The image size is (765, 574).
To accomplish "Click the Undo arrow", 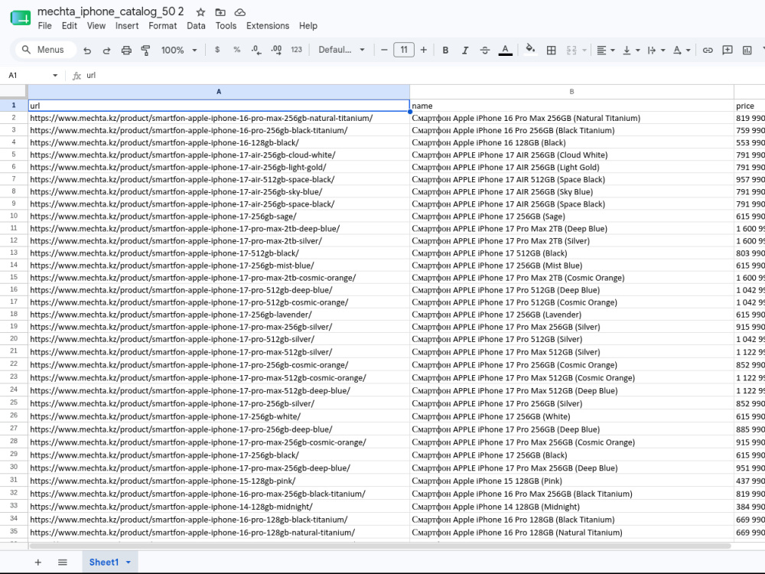I will click(x=87, y=50).
